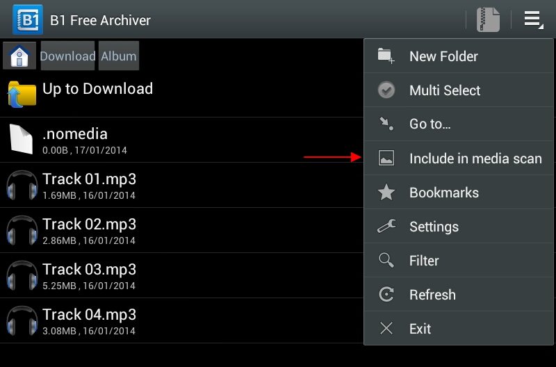Click the media scan picture icon
This screenshot has height=367, width=556.
386,158
